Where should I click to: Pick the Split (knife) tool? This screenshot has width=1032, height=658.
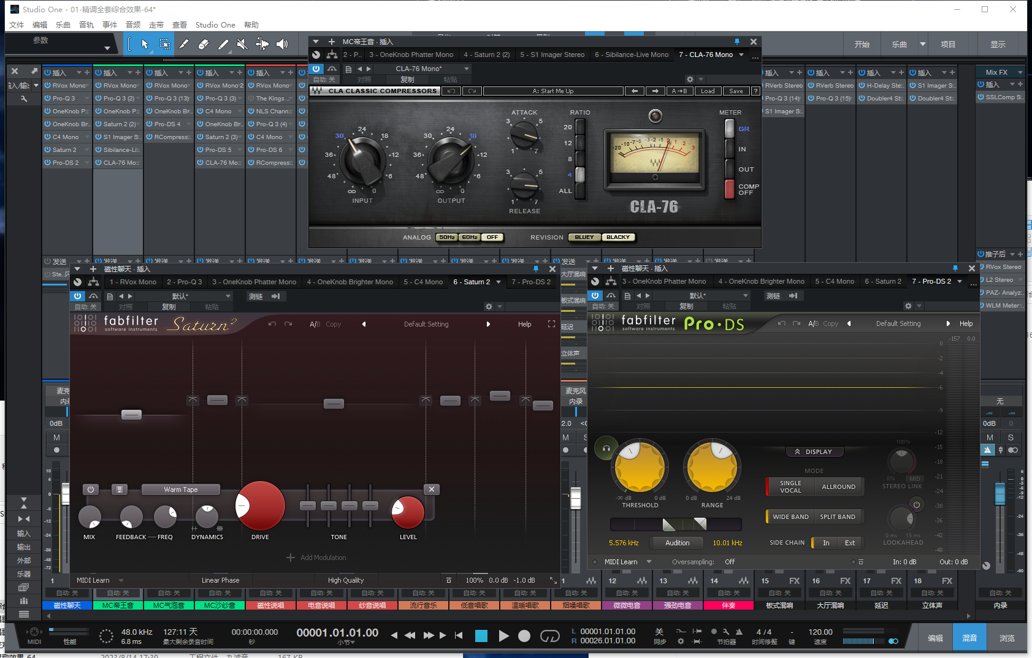(184, 44)
